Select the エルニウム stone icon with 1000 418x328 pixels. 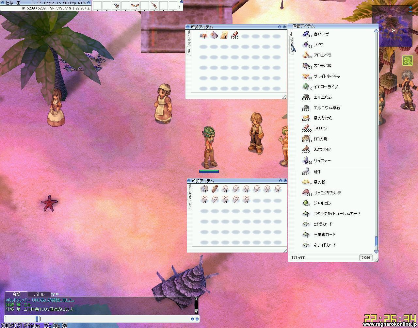[306, 97]
